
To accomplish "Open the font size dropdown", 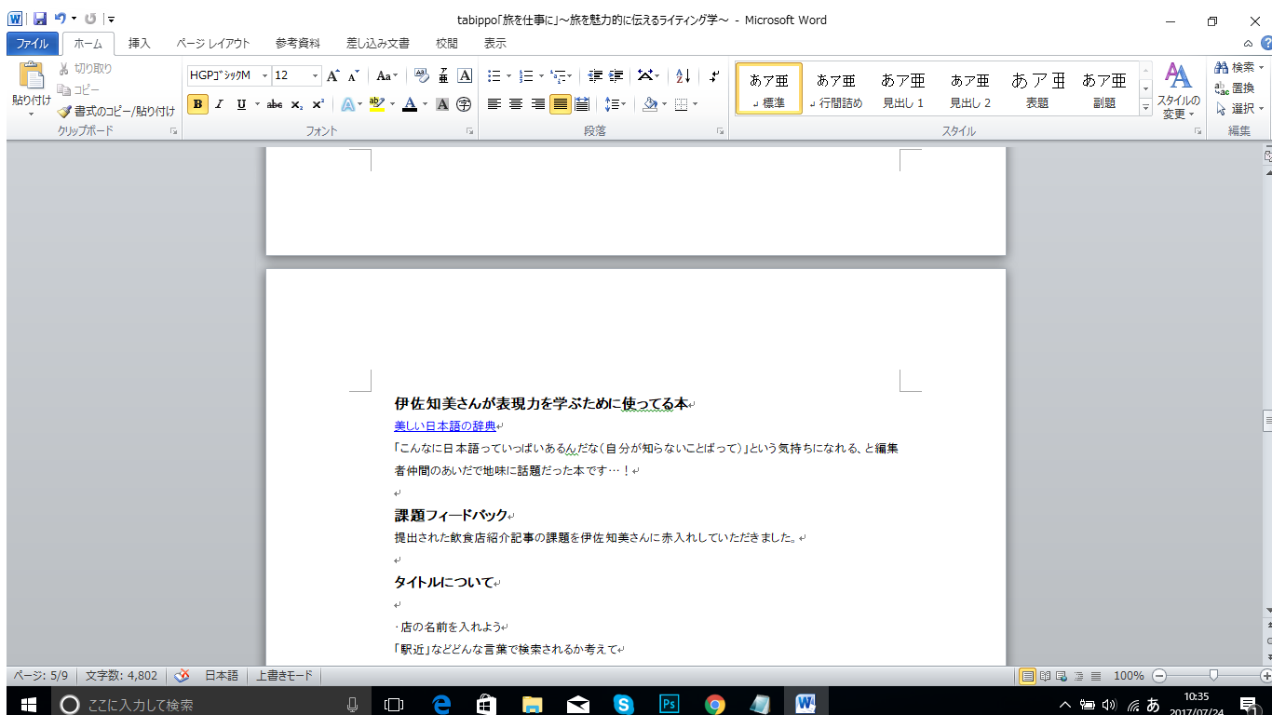I will [x=314, y=74].
